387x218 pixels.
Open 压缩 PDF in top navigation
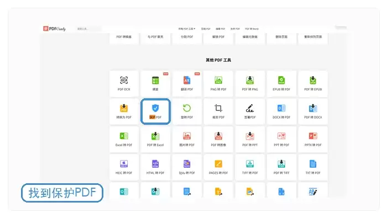pyautogui.click(x=206, y=29)
